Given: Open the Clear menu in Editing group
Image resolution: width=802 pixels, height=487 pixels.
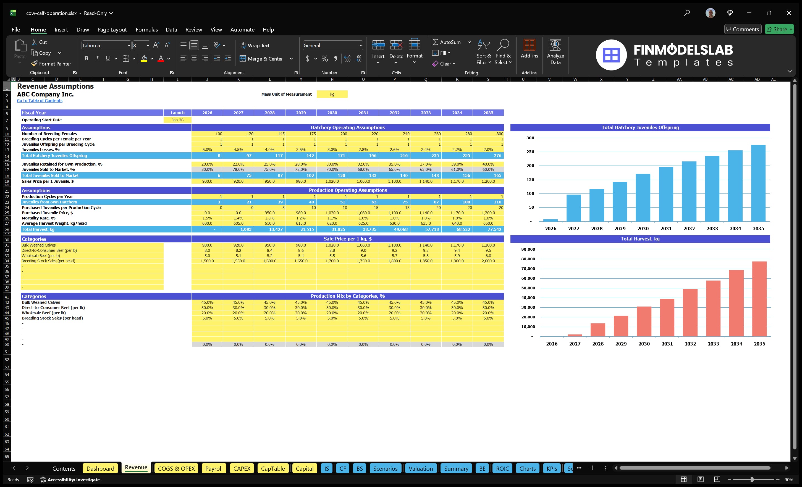Looking at the screenshot, I should [444, 64].
